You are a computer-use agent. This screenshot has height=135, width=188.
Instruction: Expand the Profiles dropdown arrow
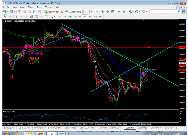click(x=14, y=12)
